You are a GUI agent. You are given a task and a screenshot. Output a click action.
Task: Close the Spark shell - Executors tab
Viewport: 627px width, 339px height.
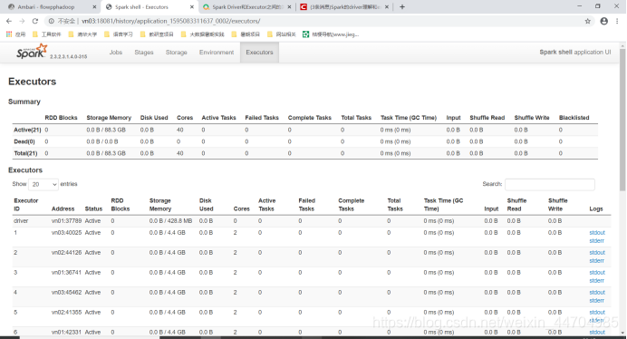point(192,7)
